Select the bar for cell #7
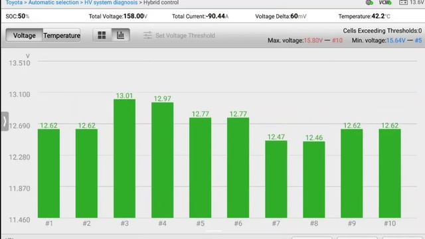Image resolution: width=425 pixels, height=239 pixels. (276, 179)
